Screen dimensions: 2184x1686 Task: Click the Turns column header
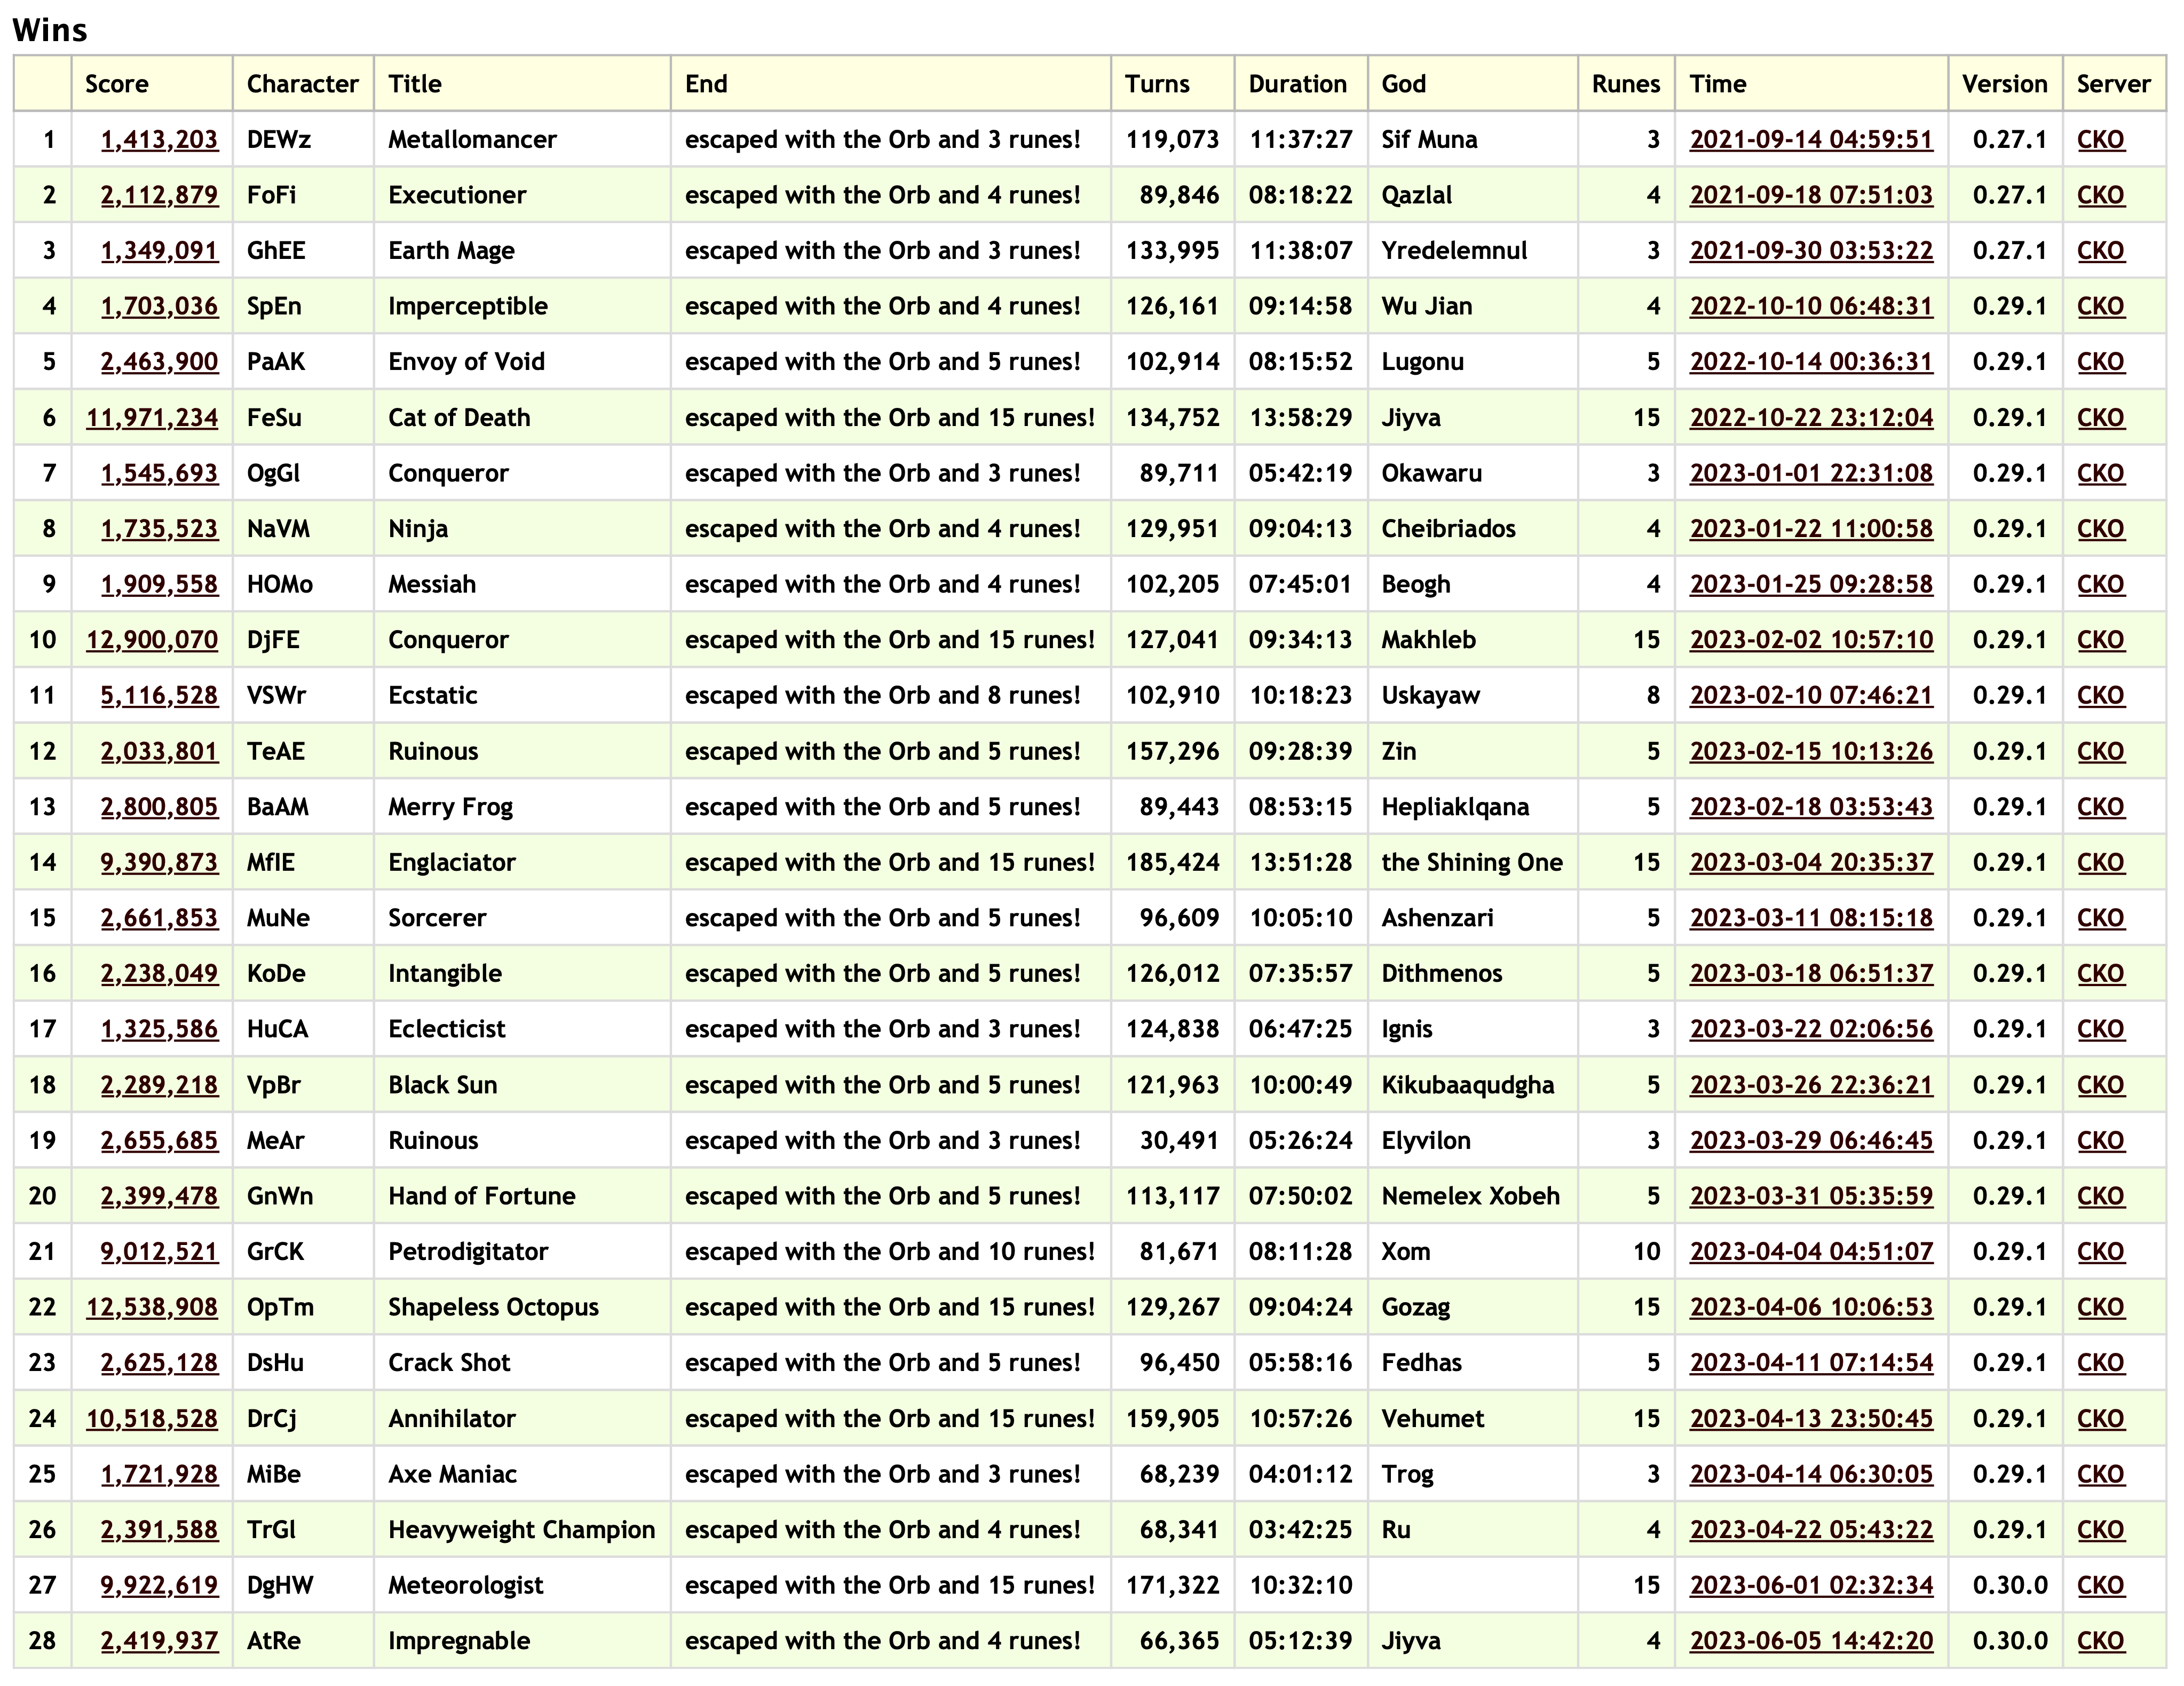pyautogui.click(x=1173, y=83)
